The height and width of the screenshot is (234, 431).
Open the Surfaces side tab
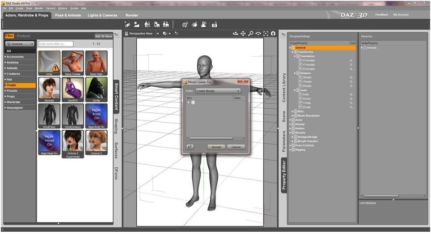(x=116, y=150)
